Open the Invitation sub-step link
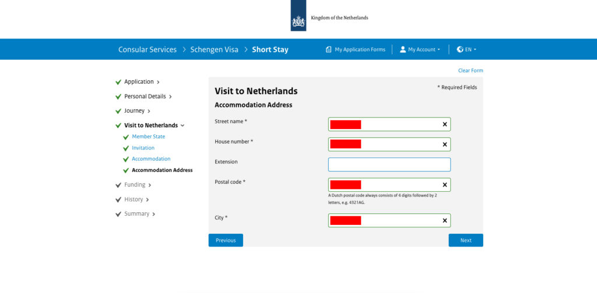The height and width of the screenshot is (293, 597). click(x=143, y=148)
